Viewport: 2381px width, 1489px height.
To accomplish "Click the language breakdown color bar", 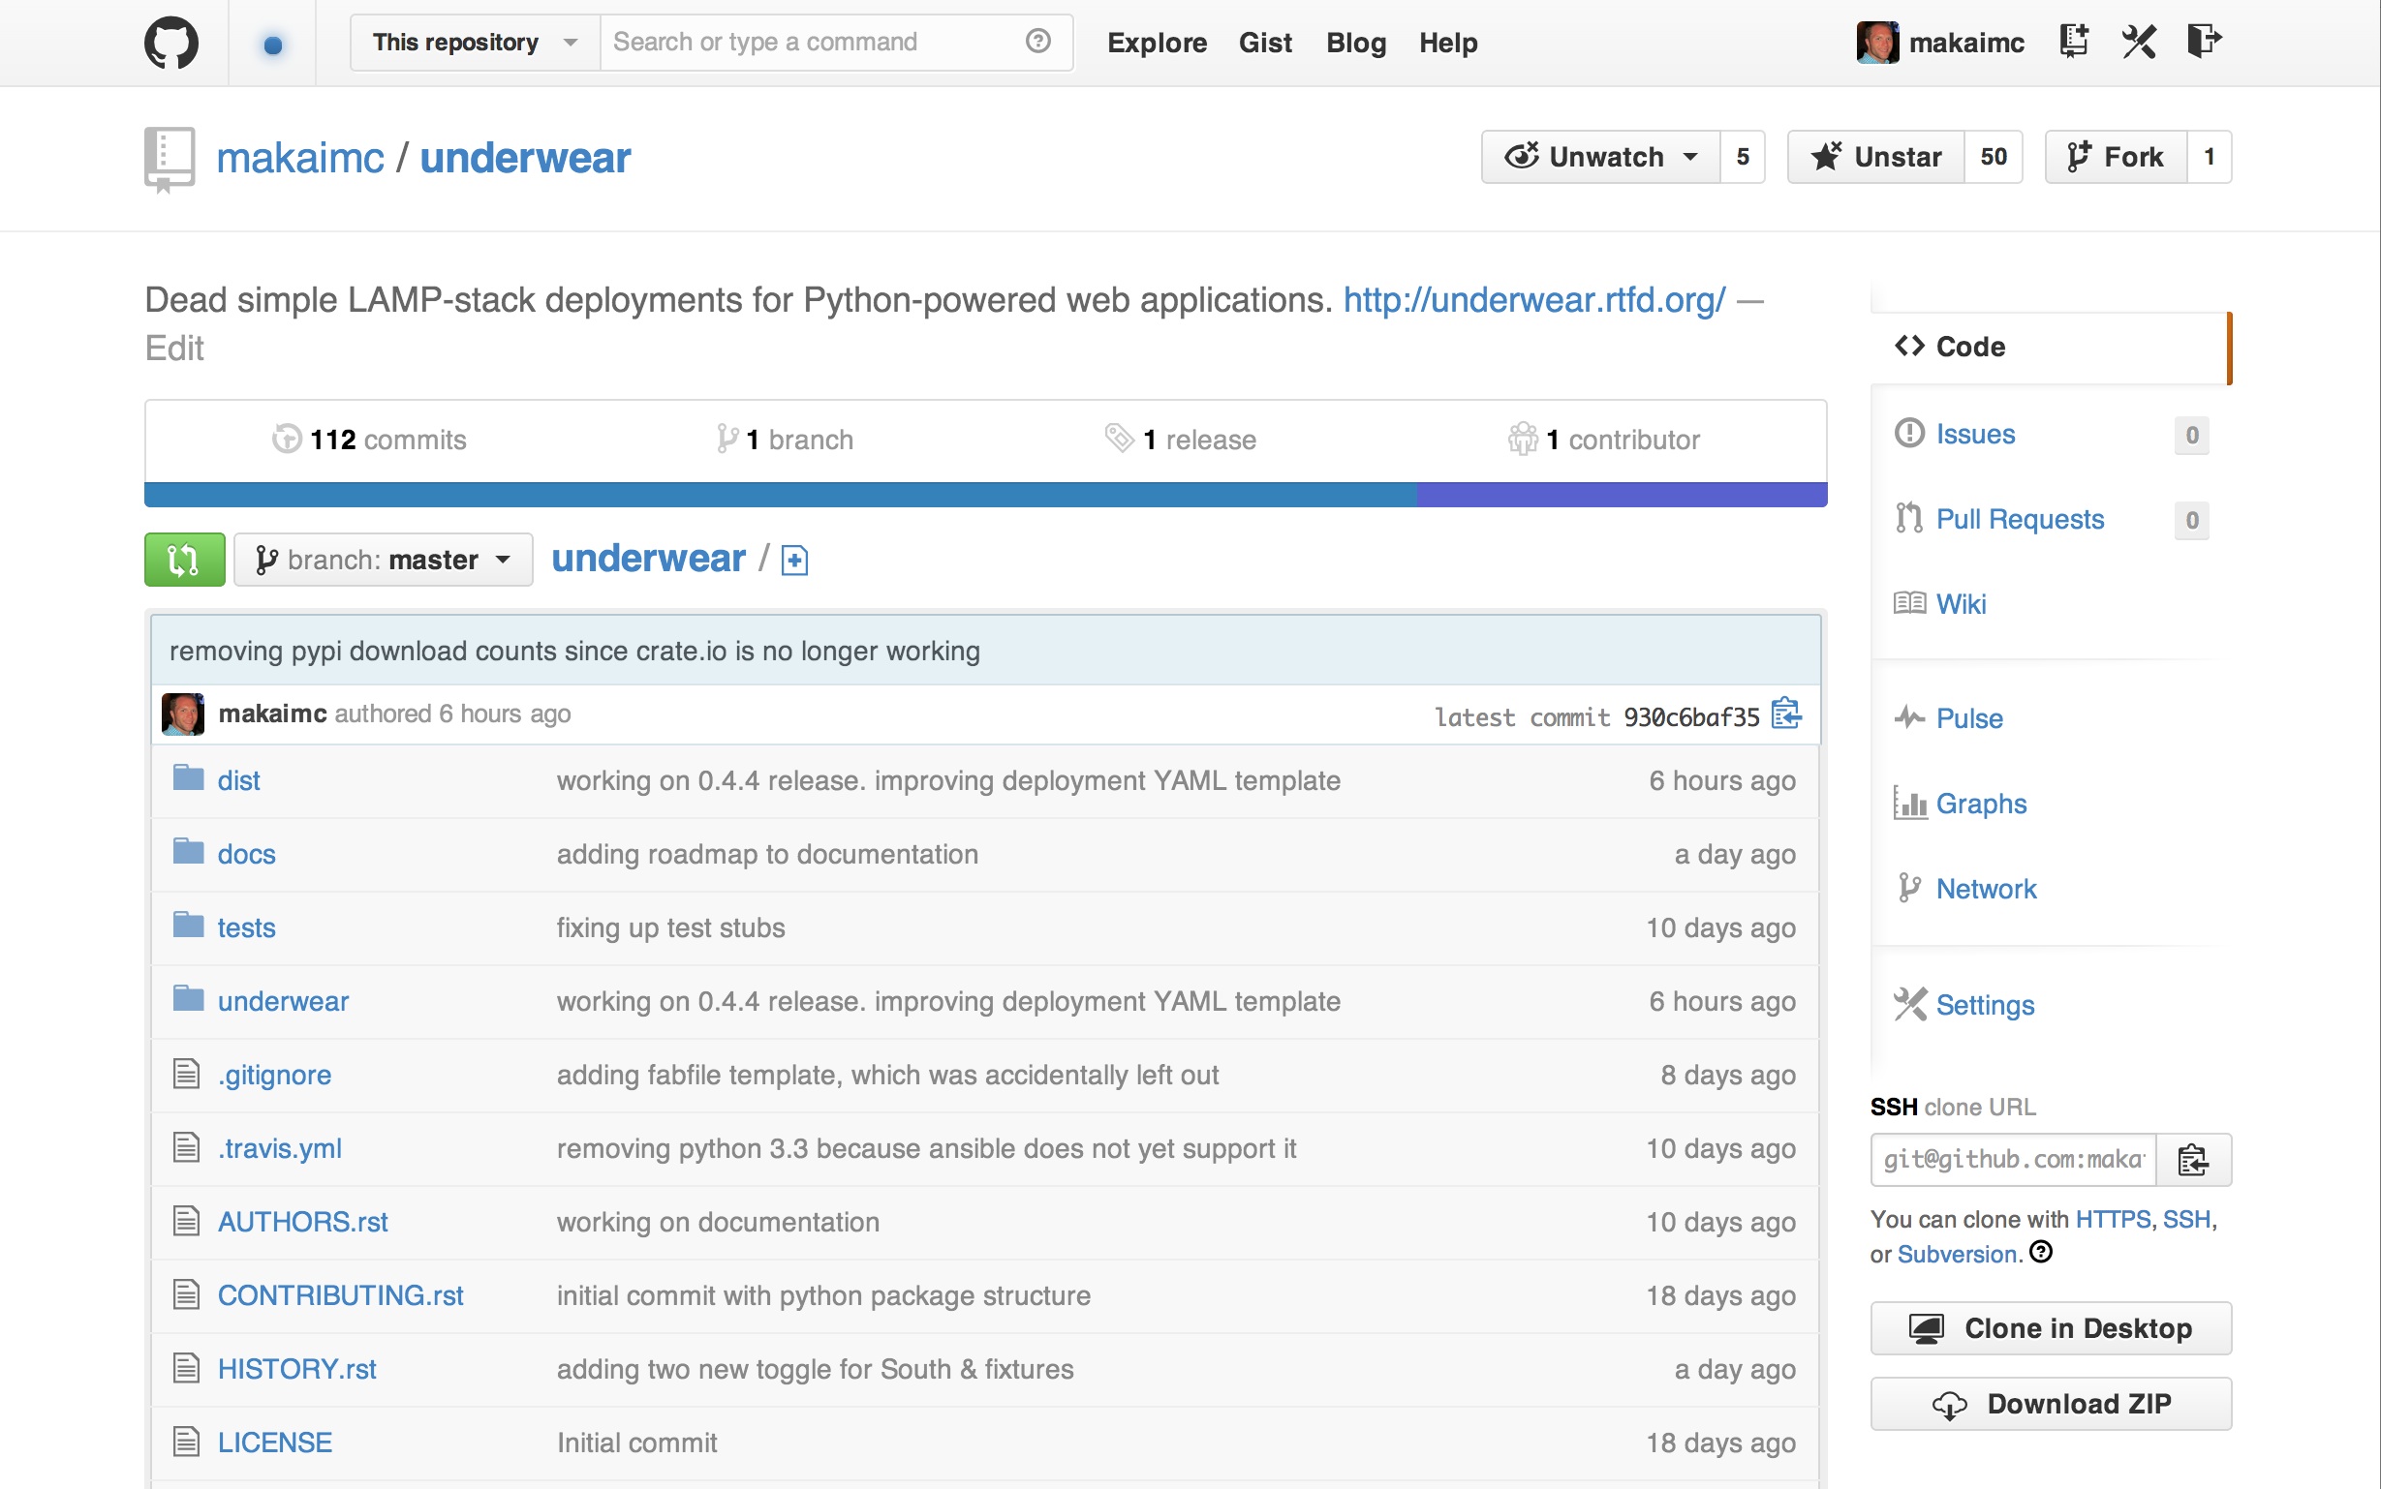I will [985, 495].
